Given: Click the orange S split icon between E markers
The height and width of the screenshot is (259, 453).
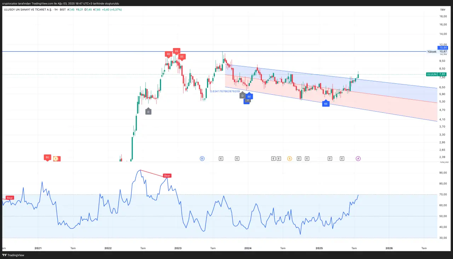Looking at the screenshot, I should [289, 159].
